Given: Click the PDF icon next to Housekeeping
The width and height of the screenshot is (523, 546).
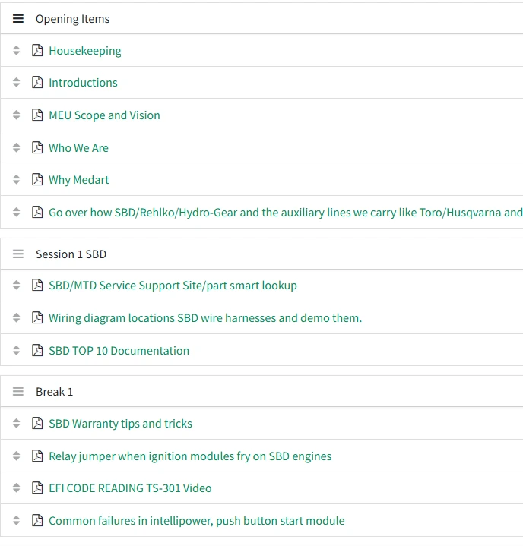Looking at the screenshot, I should pos(37,50).
